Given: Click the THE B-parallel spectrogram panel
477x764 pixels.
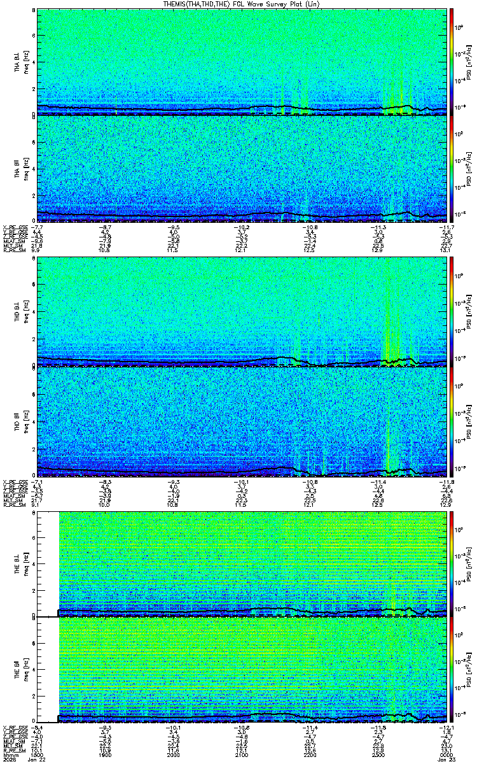Looking at the screenshot, I should click(x=242, y=671).
